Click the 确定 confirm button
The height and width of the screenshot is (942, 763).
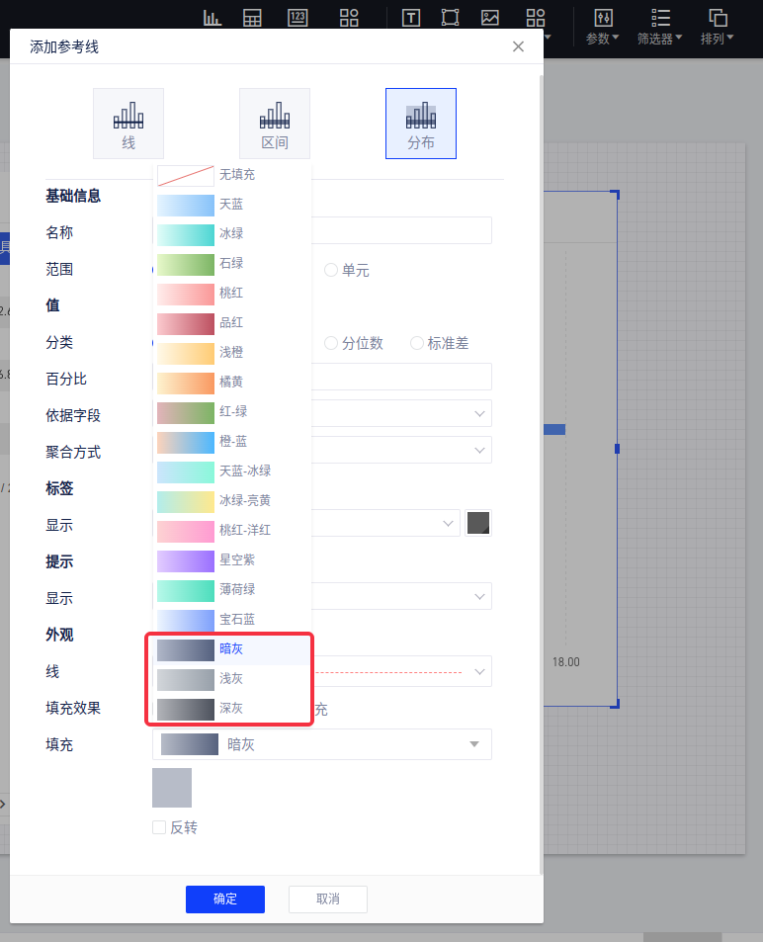click(225, 899)
